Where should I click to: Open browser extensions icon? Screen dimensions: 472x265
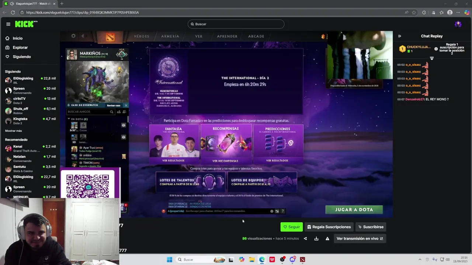point(424,13)
